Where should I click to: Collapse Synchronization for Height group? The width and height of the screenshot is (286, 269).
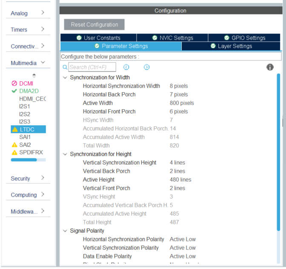65,154
